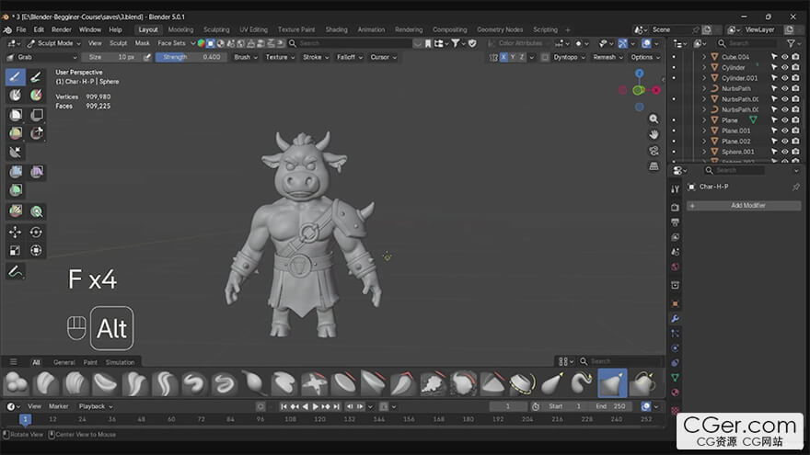Open the Object Data green triangle tab
This screenshot has width=810, height=455.
pos(675,378)
